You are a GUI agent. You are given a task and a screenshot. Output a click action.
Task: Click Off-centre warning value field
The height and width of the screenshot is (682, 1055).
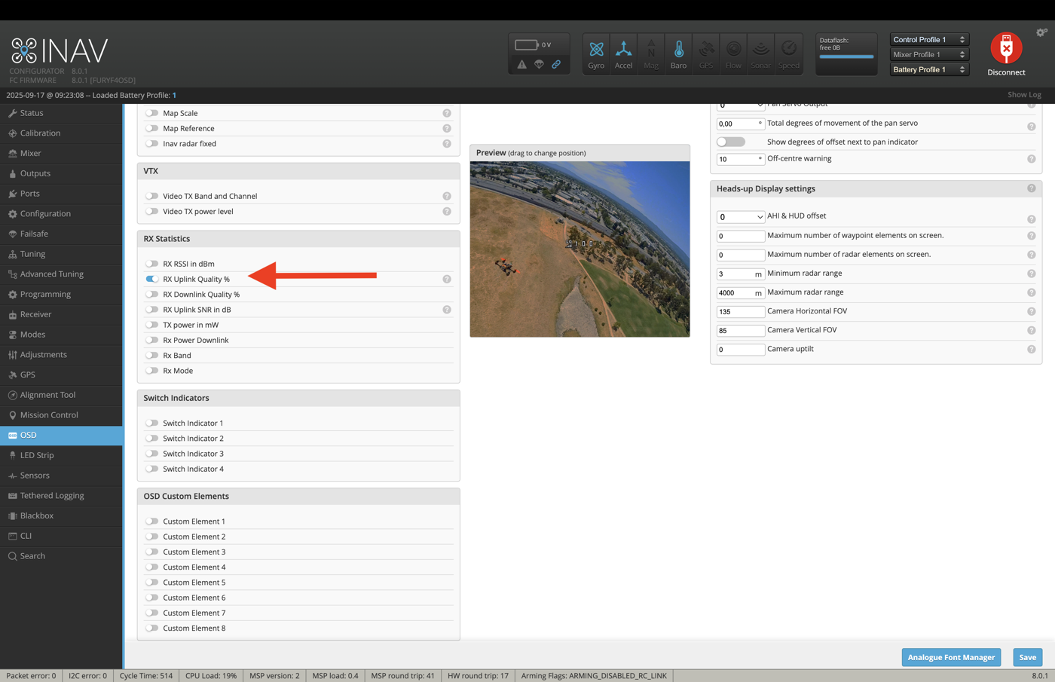(741, 159)
